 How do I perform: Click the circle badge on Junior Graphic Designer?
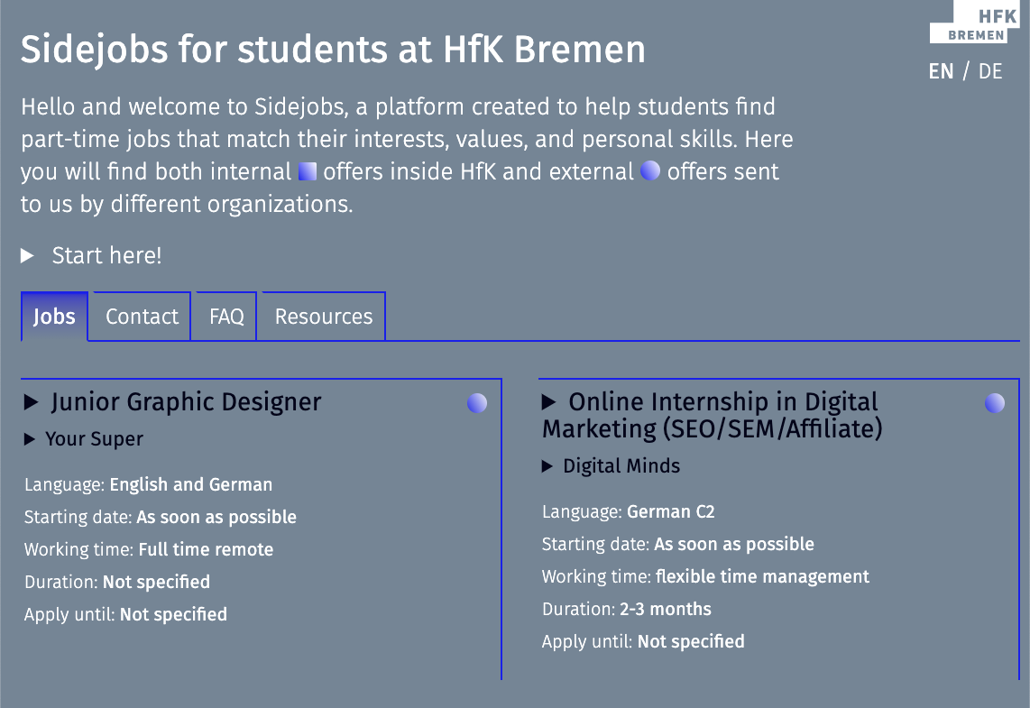[x=477, y=403]
